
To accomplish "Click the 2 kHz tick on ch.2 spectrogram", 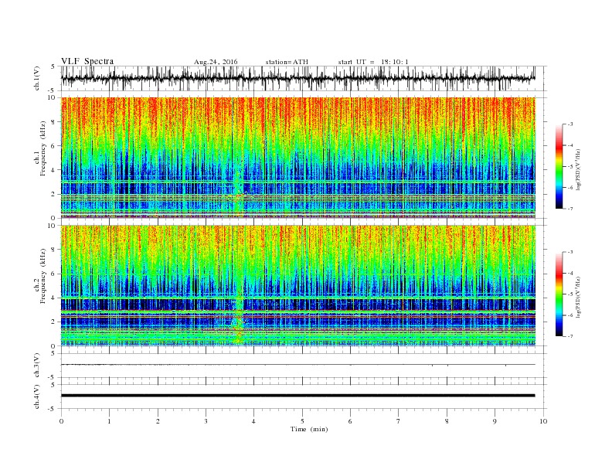I will click(54, 322).
